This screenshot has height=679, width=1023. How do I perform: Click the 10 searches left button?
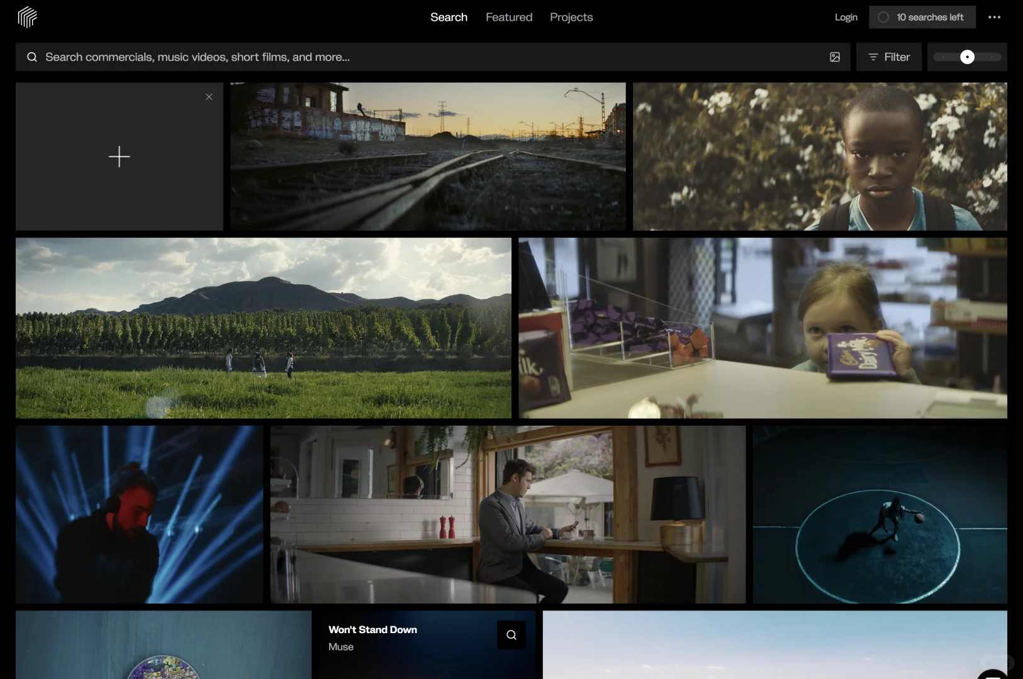pyautogui.click(x=922, y=17)
